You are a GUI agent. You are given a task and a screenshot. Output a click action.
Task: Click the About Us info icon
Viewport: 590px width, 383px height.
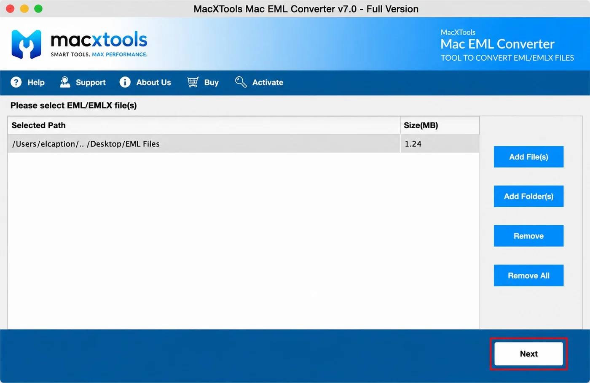(125, 82)
